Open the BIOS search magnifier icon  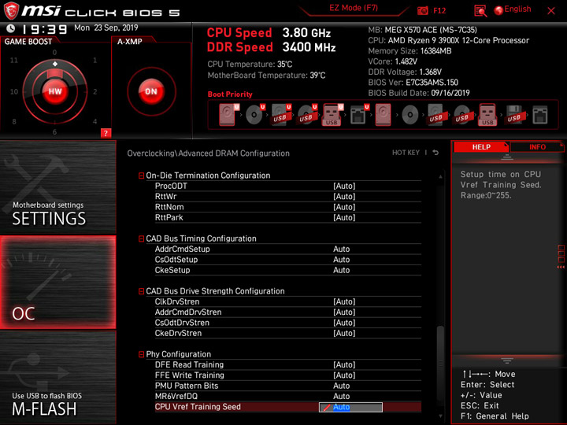pyautogui.click(x=480, y=11)
